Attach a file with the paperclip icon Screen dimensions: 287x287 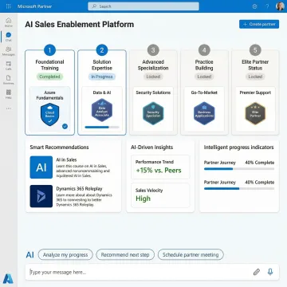click(257, 272)
